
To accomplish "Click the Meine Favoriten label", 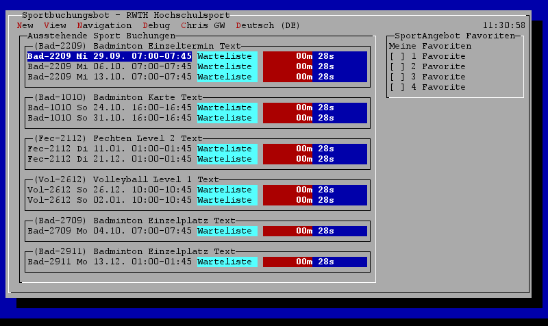I will [x=430, y=46].
